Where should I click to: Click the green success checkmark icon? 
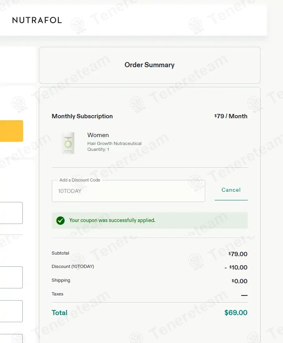point(60,220)
